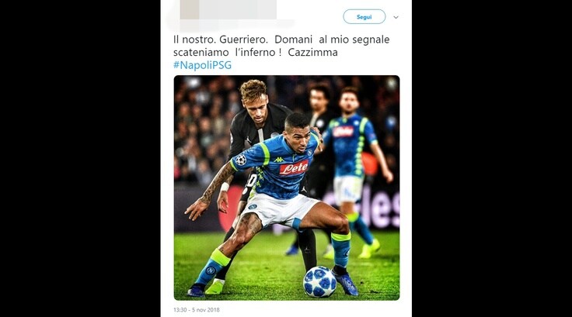The image size is (572, 317).
Task: Click the blurred profile avatar
Action: pos(190,10)
